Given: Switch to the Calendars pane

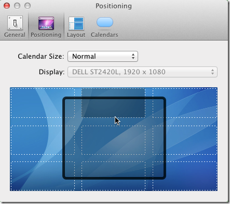Looking at the screenshot, I should click(x=104, y=26).
